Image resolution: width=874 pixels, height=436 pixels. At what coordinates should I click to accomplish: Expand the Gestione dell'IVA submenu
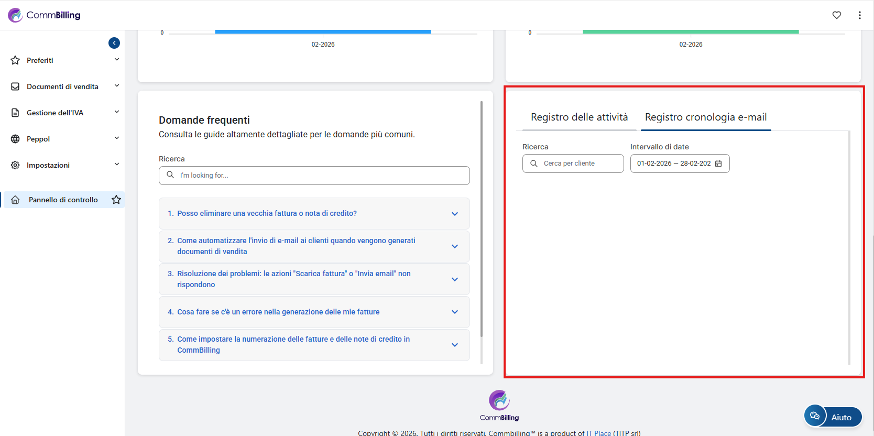point(116,112)
